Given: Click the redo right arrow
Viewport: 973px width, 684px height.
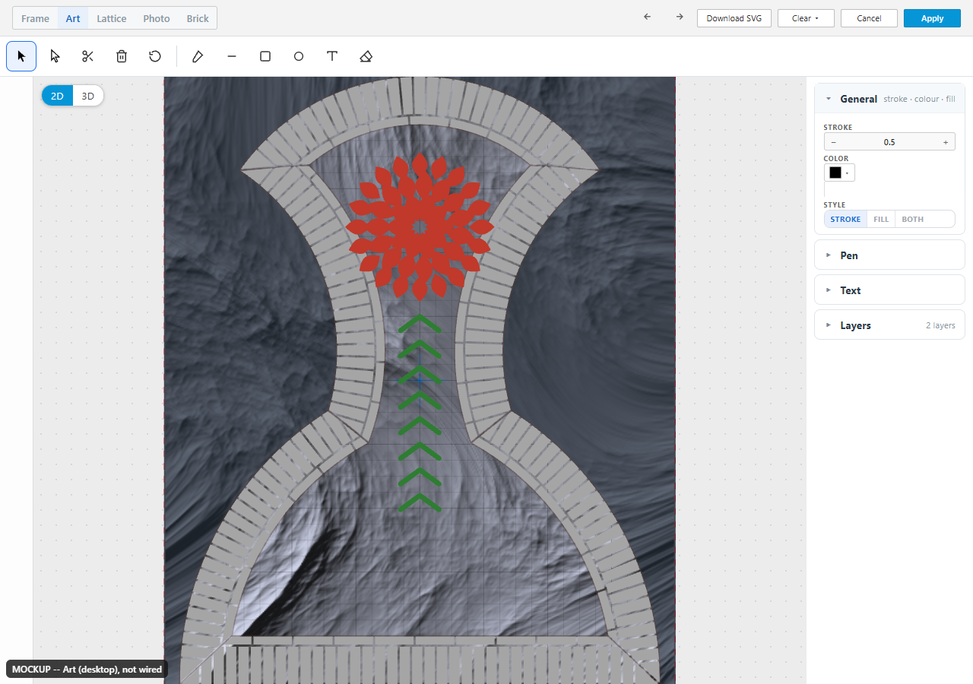Looking at the screenshot, I should 680,17.
